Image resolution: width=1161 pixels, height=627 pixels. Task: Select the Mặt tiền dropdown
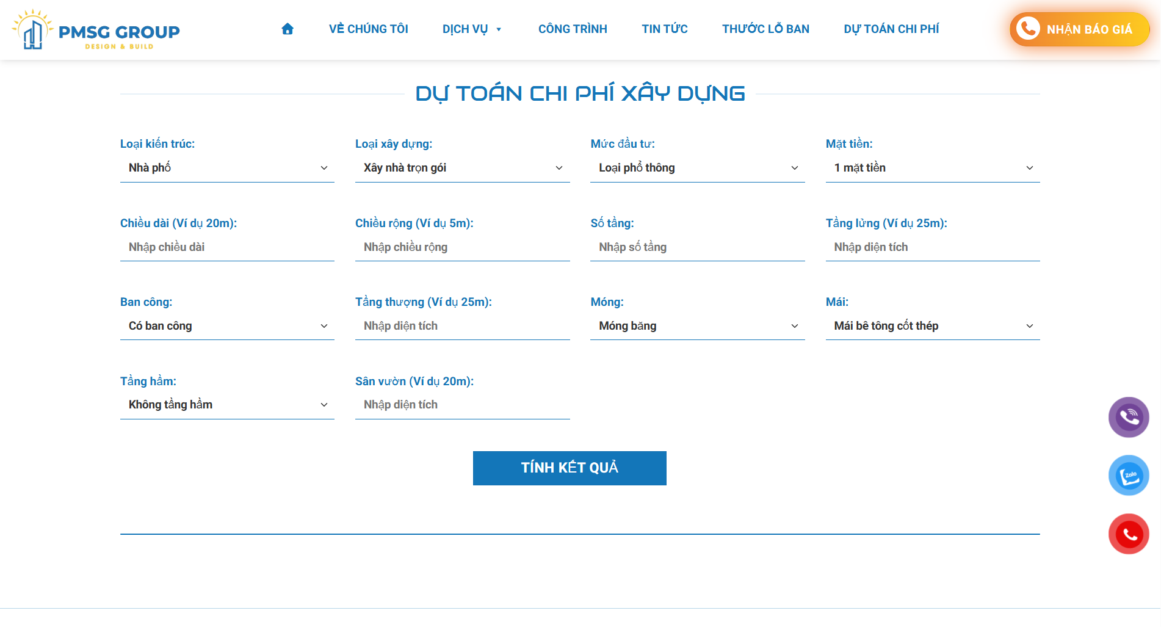932,168
